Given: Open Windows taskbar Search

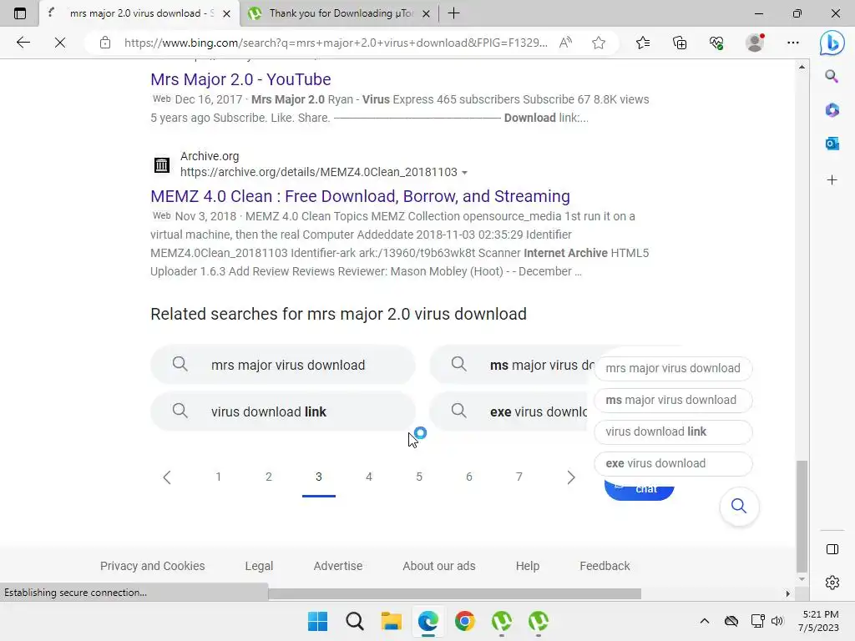Looking at the screenshot, I should (x=354, y=621).
